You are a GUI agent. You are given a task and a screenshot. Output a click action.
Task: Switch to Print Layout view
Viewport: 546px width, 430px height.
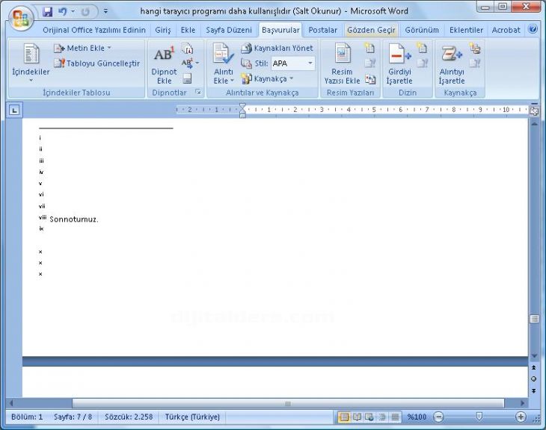pos(344,417)
